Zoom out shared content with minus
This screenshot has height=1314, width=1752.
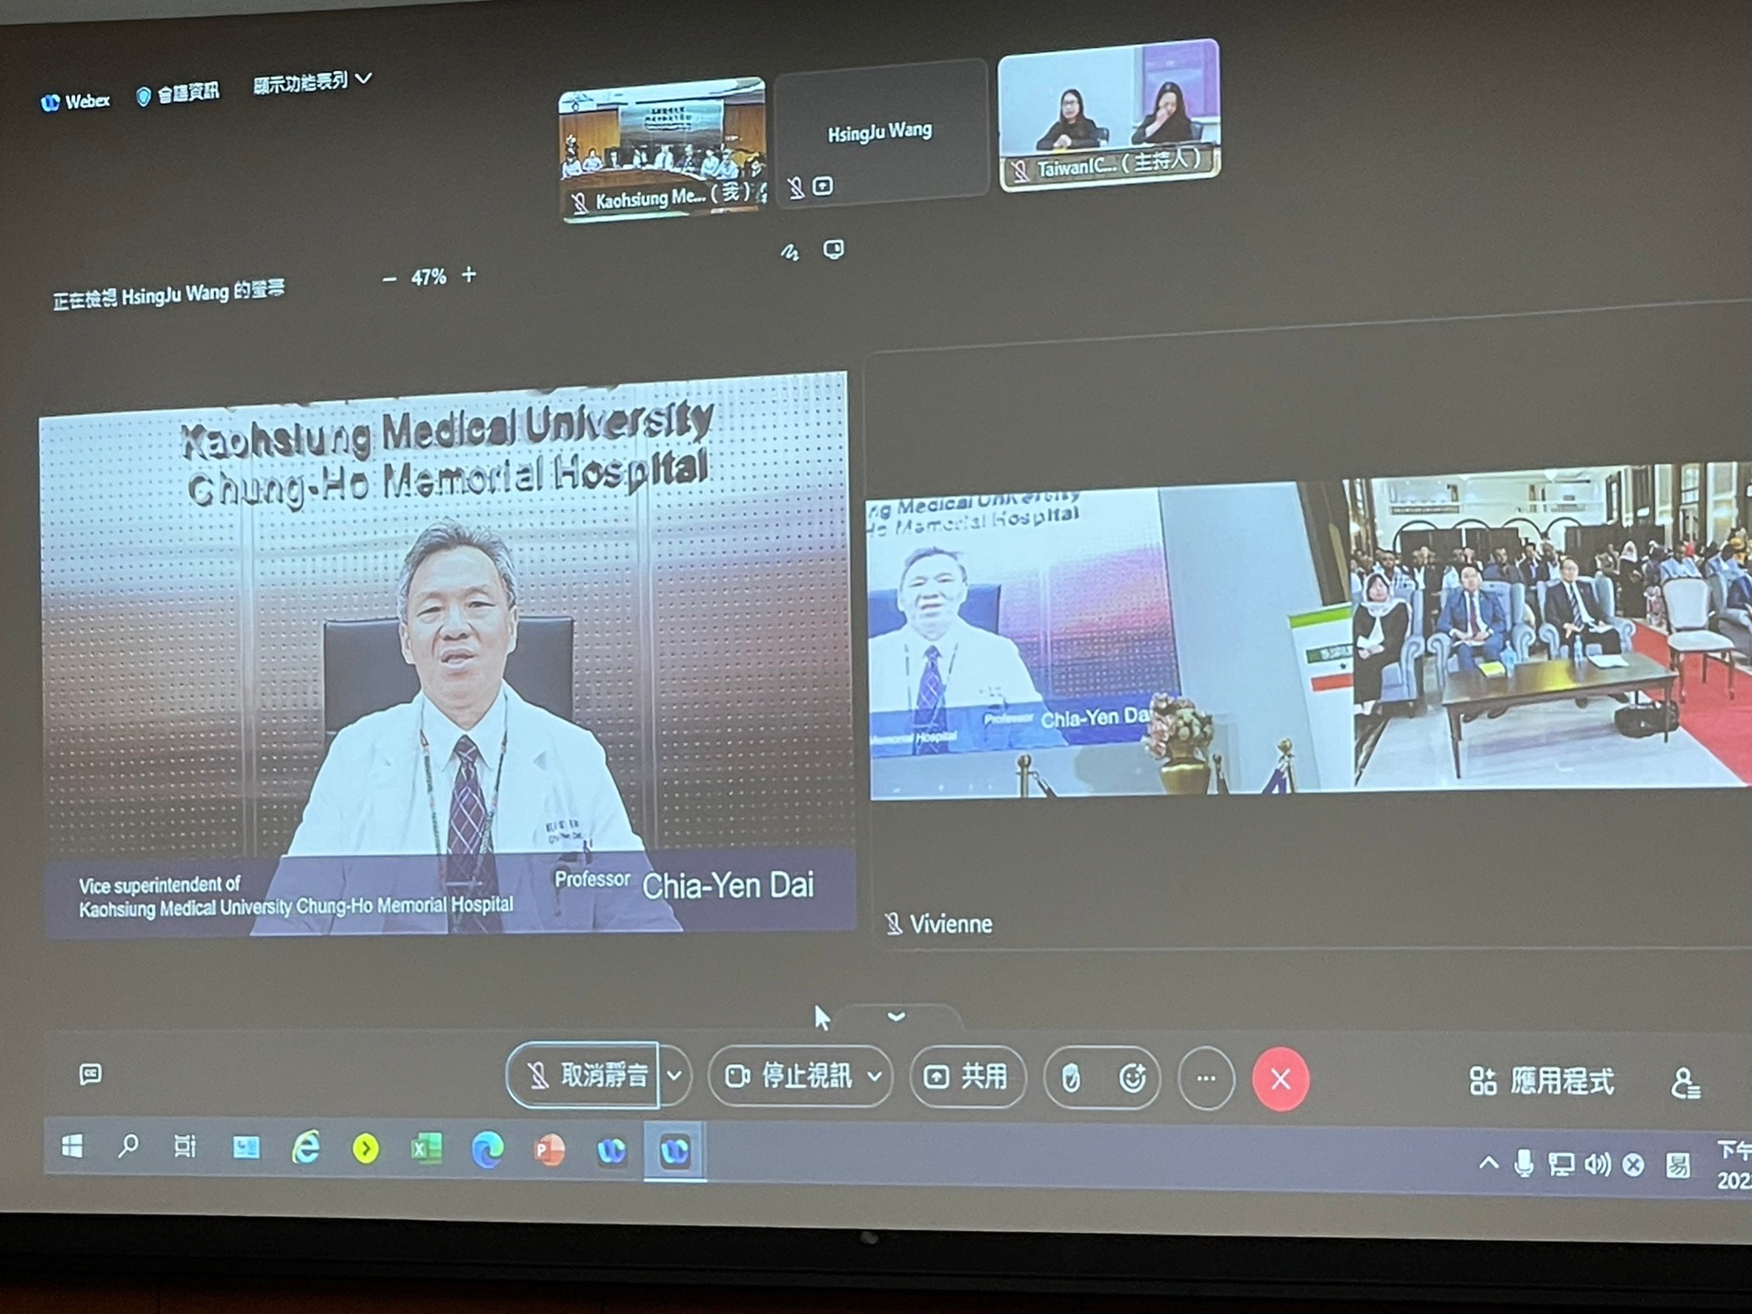tap(389, 279)
